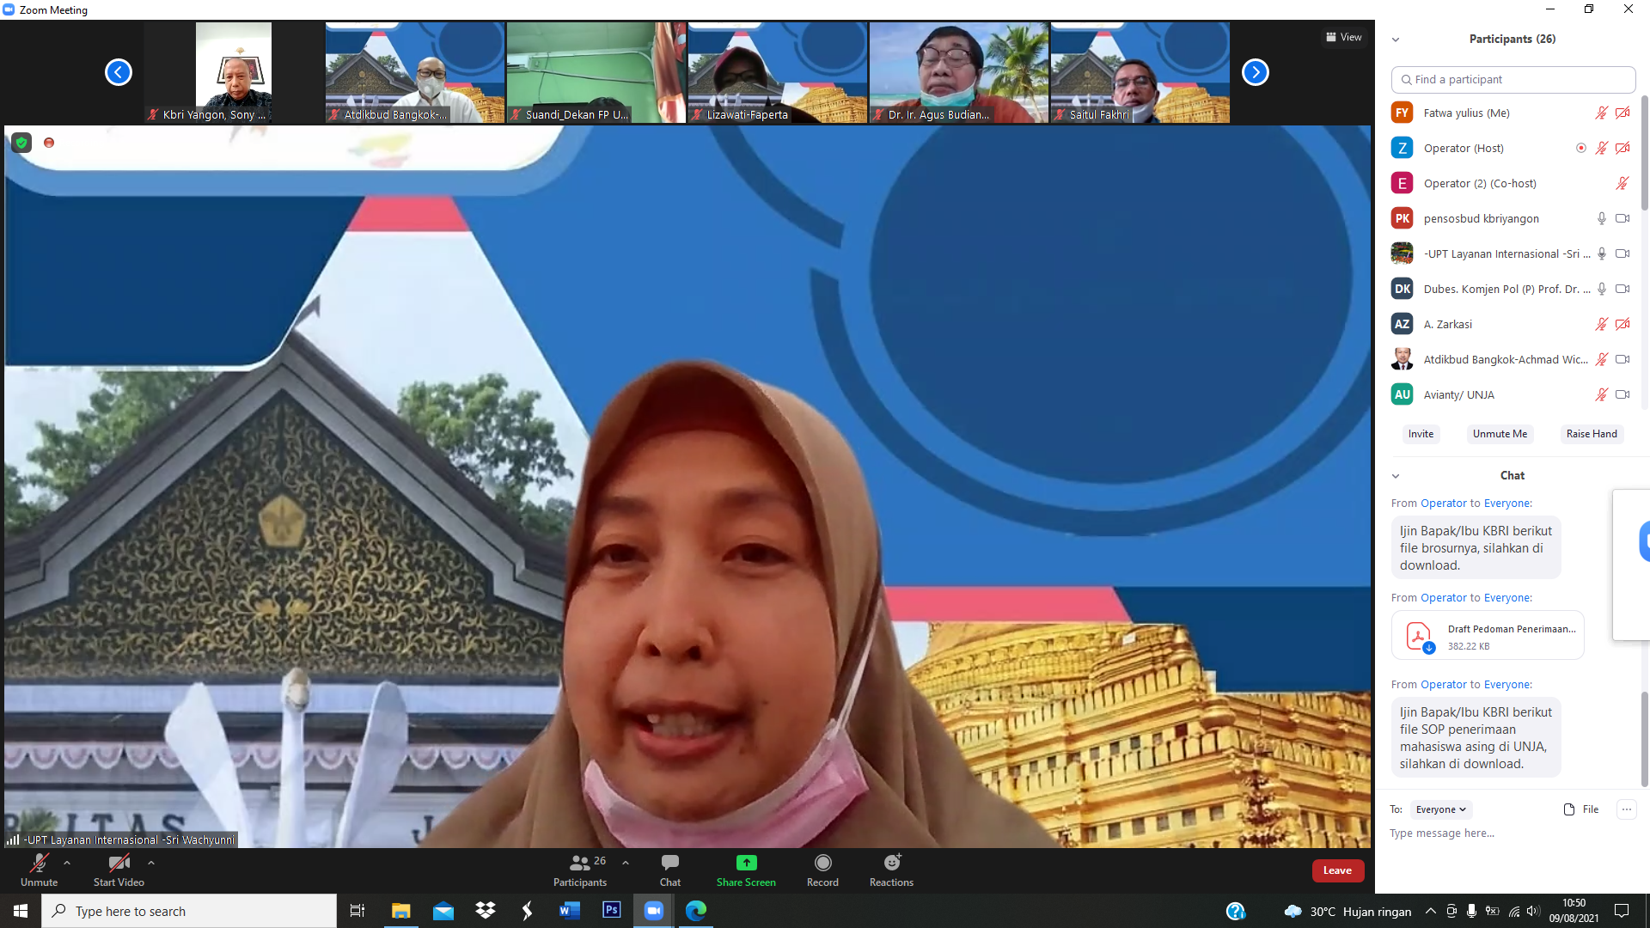The image size is (1650, 928).
Task: Click the green encryption shield icon
Action: 21,143
